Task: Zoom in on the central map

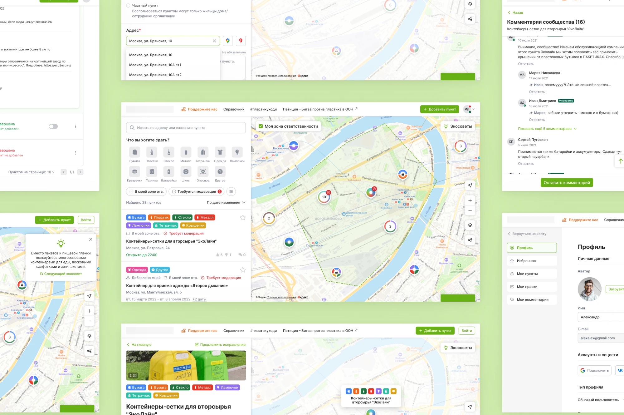Action: coord(470,200)
